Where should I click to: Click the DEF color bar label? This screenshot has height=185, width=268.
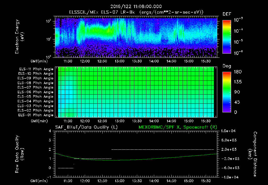(x=227, y=14)
